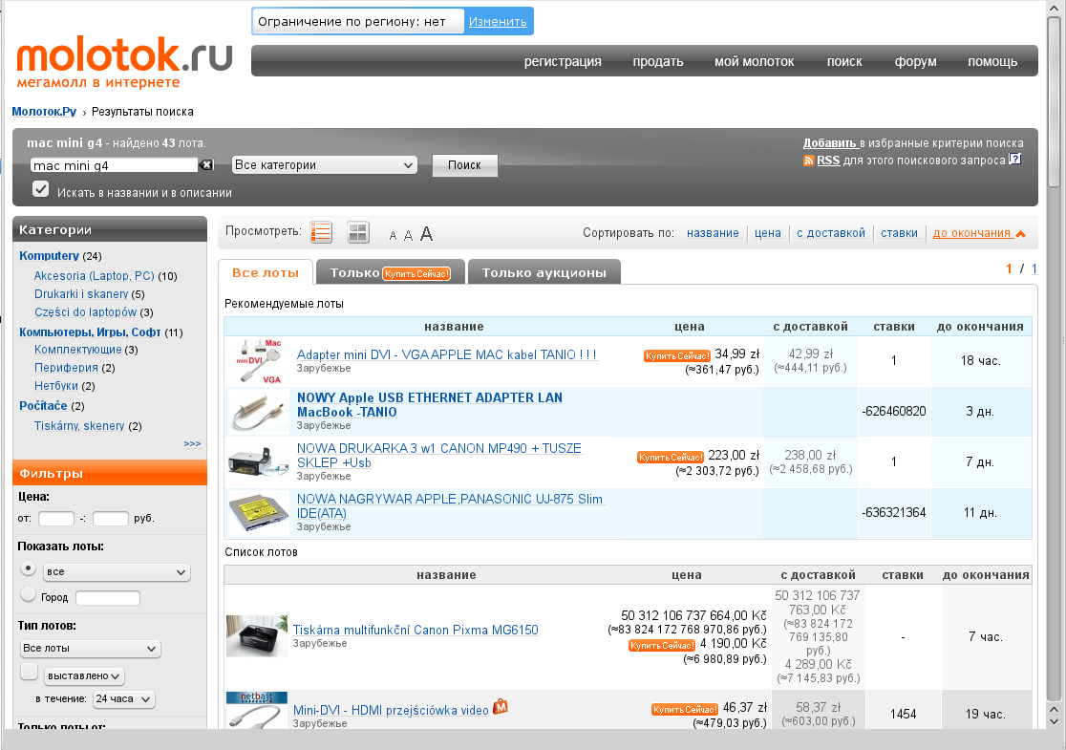Expand more categories via the >>> link

point(192,443)
